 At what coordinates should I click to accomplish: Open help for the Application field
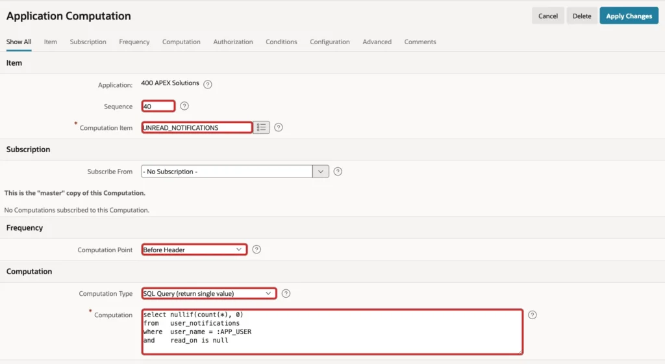(207, 84)
